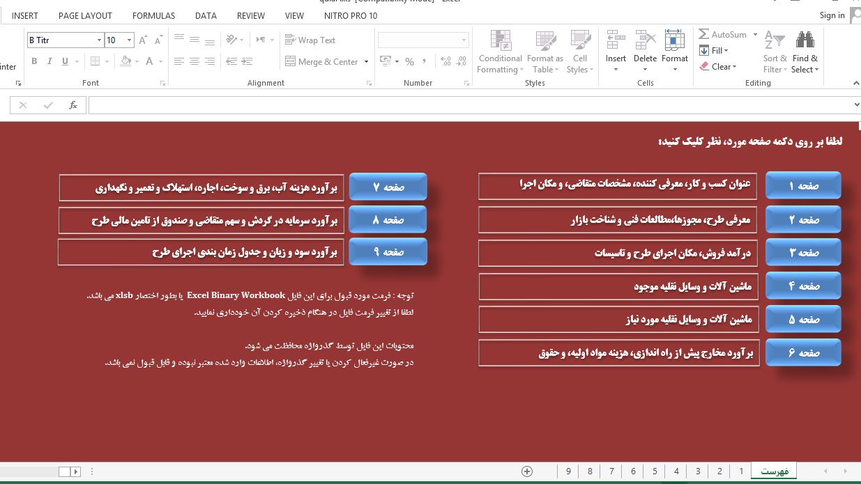Image resolution: width=861 pixels, height=484 pixels.
Task: Open the PAGE LAYOUT ribbon tab
Action: point(85,15)
